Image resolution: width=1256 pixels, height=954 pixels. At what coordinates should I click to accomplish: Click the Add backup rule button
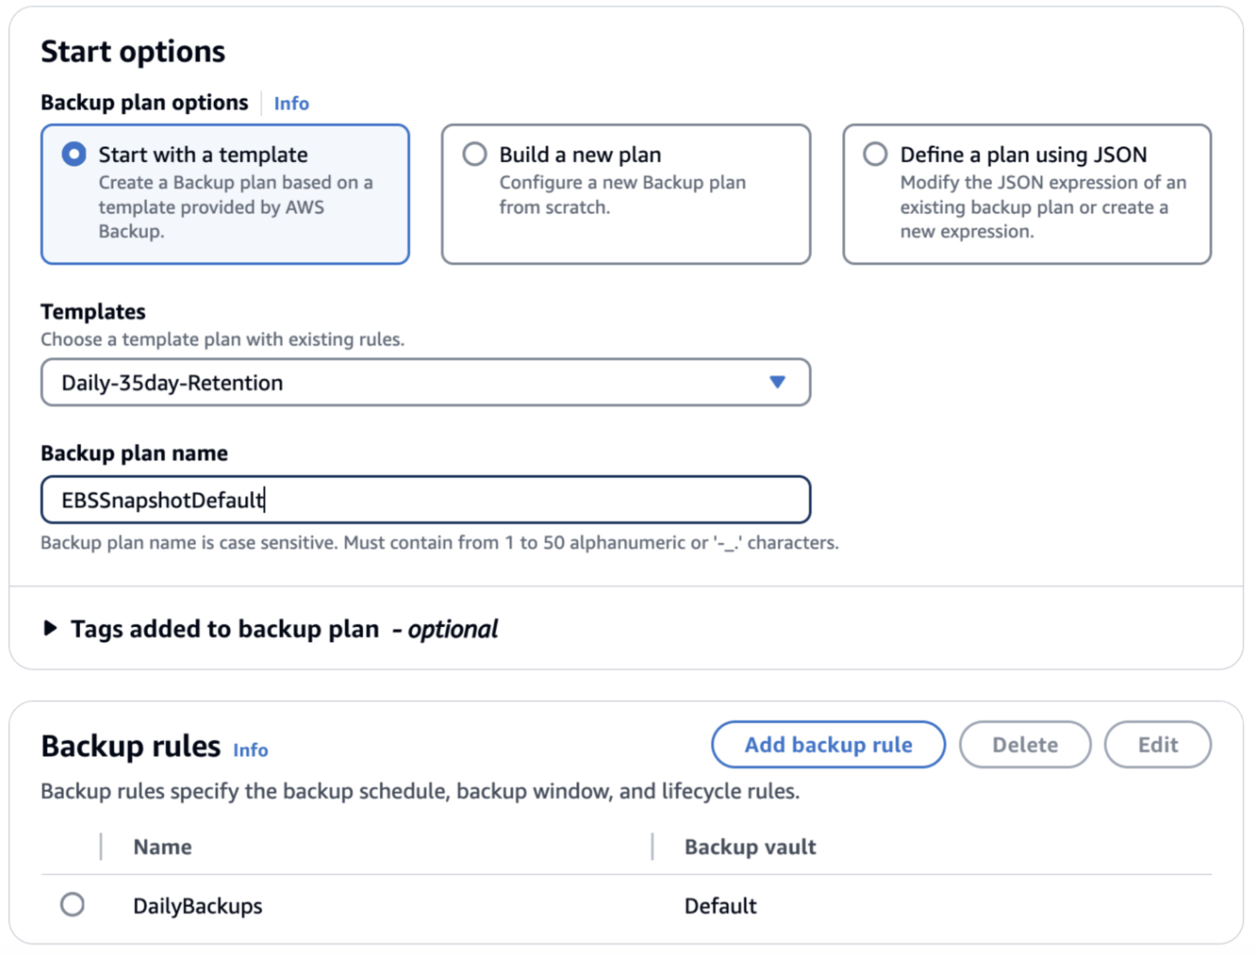[828, 745]
